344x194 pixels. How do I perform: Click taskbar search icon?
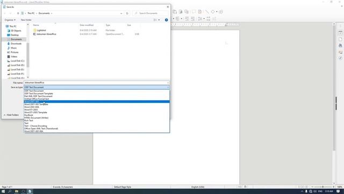click(10, 191)
